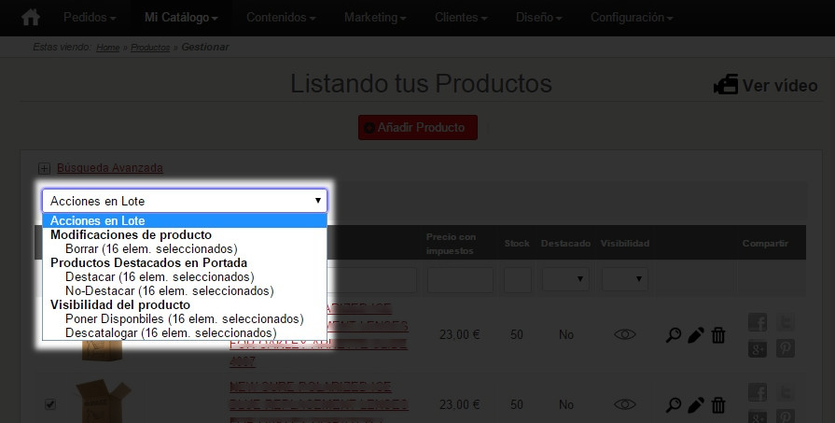Share second product on Facebook
This screenshot has width=835, height=423.
tap(758, 392)
